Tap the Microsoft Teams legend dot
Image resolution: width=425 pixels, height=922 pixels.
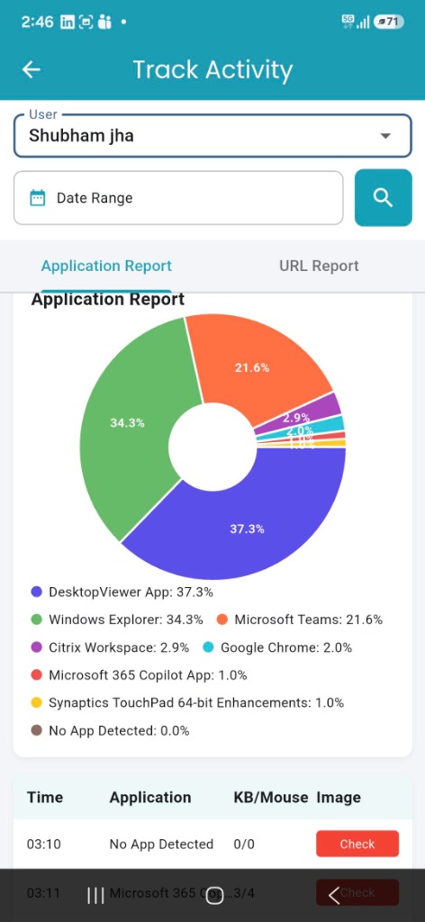coord(222,619)
